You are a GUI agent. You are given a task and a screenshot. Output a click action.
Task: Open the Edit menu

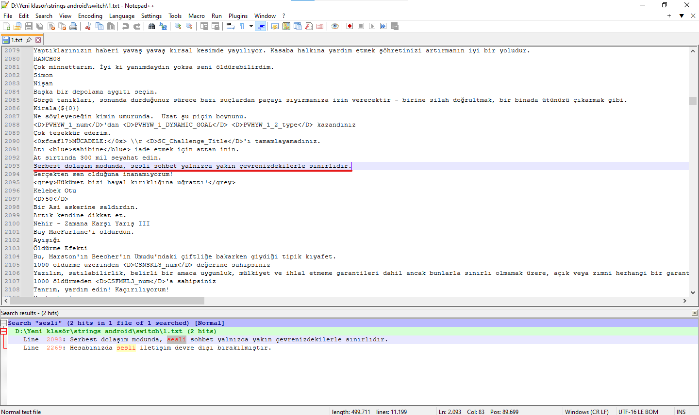tap(24, 16)
